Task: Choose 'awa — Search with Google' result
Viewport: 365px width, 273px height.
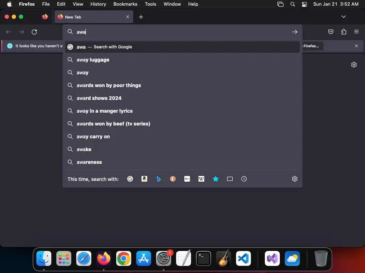Action: (182, 47)
